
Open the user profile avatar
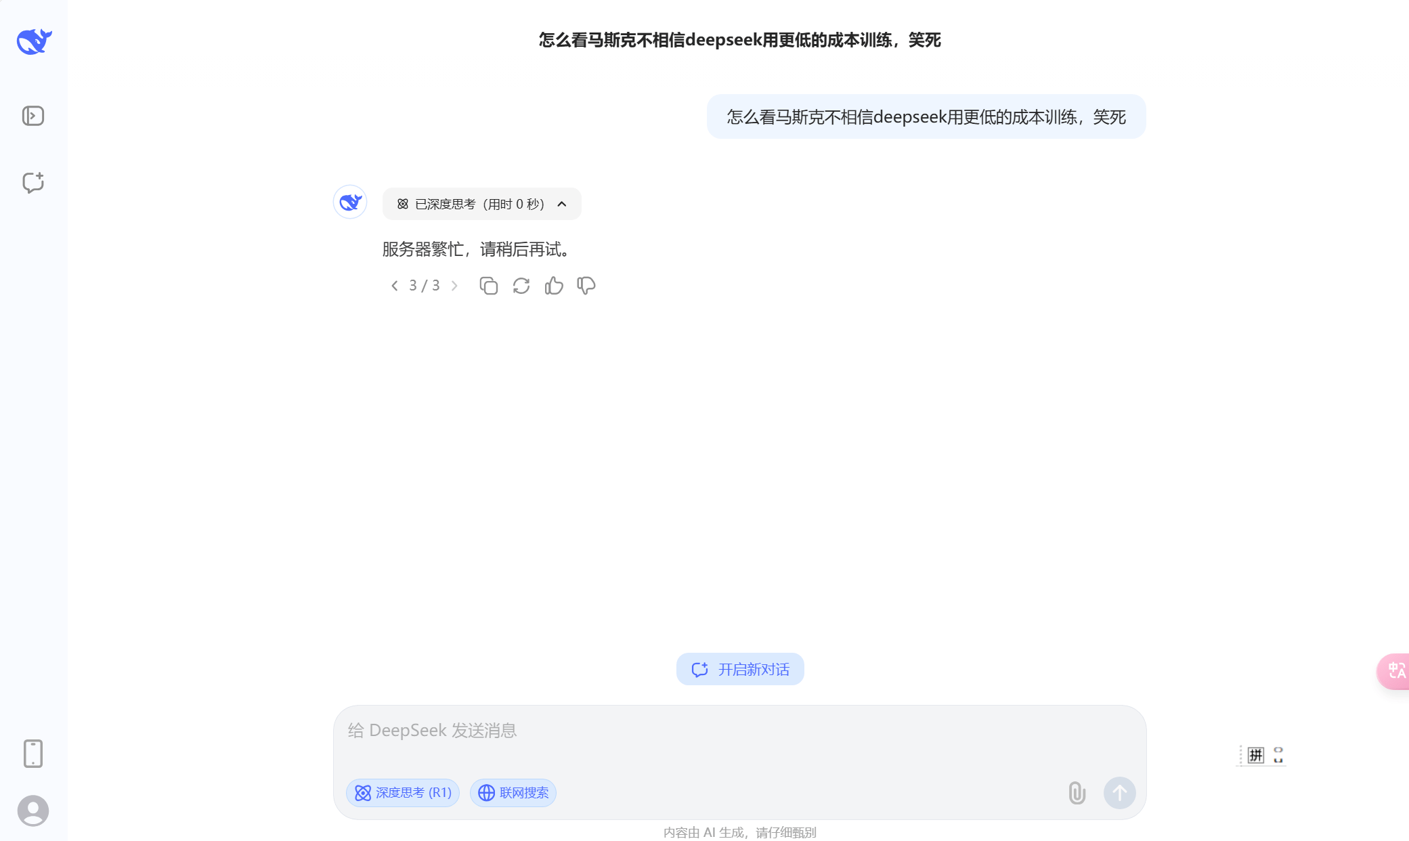coord(32,811)
